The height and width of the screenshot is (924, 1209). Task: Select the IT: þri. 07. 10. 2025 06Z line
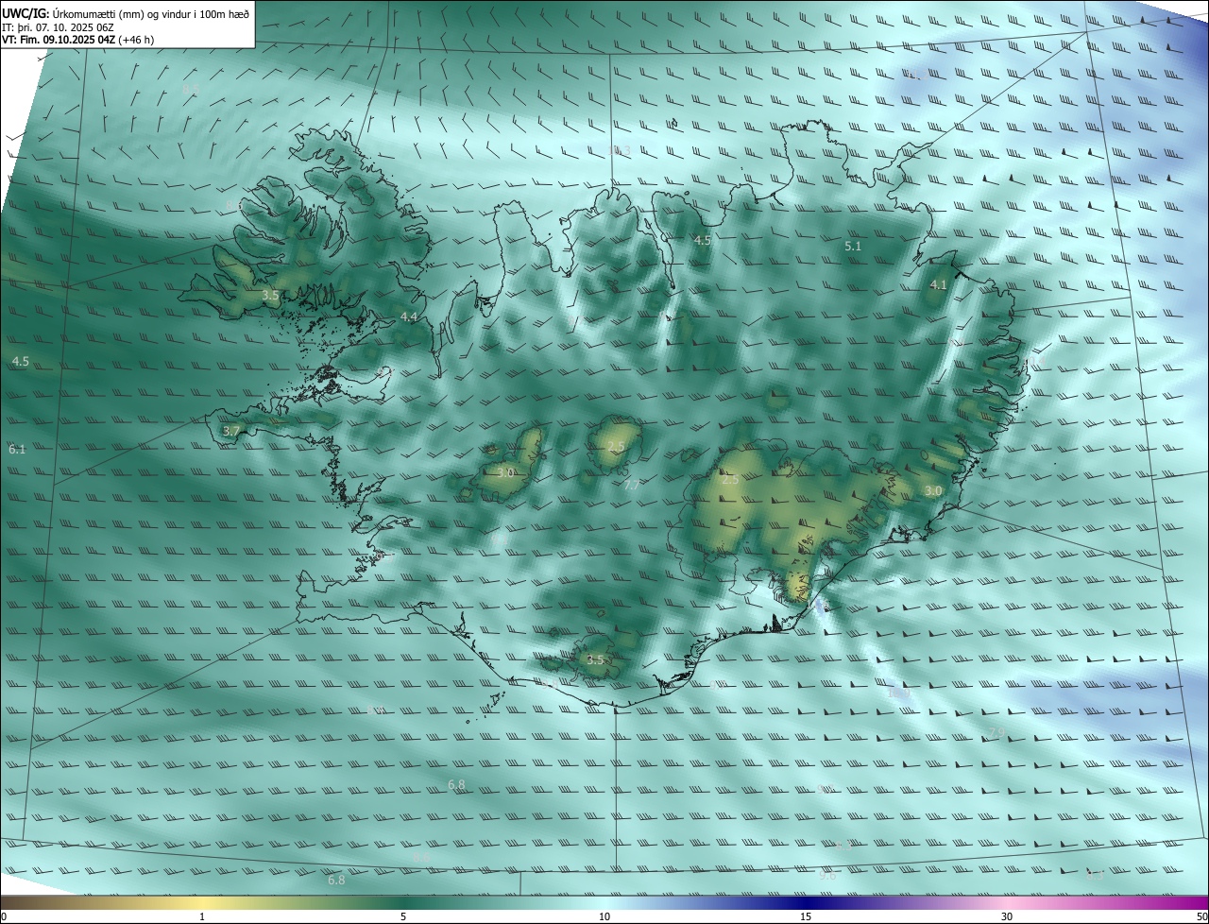(x=58, y=26)
